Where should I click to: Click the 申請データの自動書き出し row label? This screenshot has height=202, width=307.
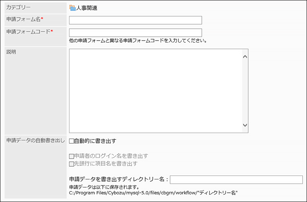click(35, 140)
